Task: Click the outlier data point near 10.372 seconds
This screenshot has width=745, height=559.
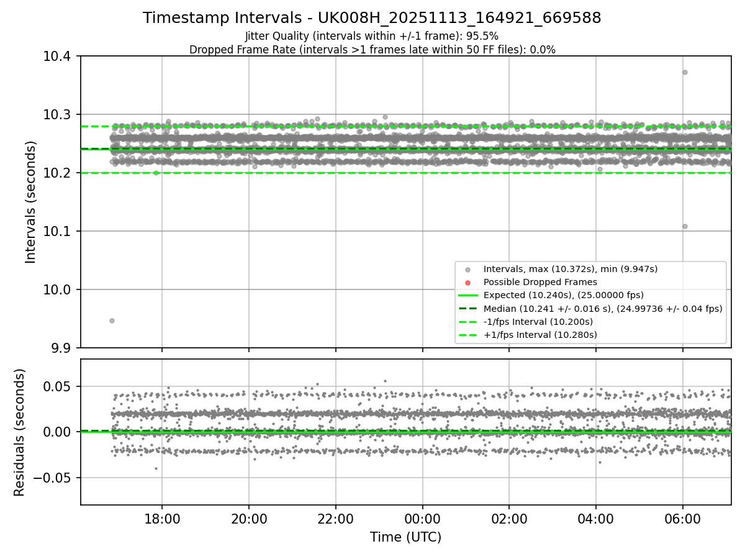Action: tap(685, 72)
